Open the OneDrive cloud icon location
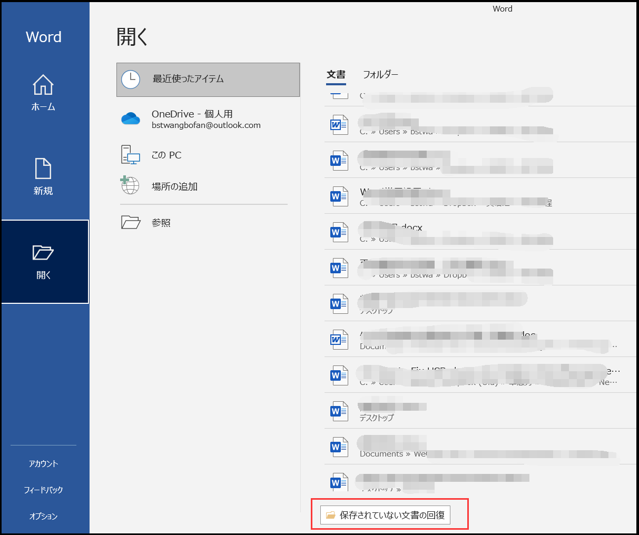639x535 pixels. tap(131, 119)
